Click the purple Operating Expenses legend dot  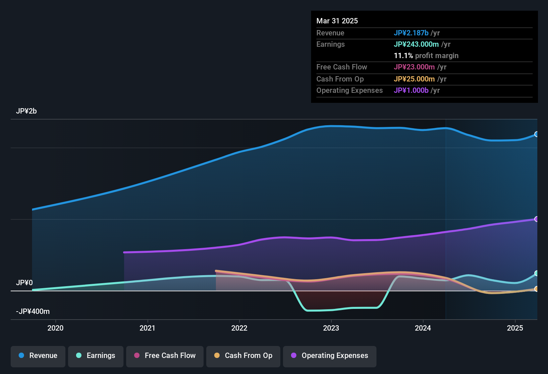[x=293, y=356]
